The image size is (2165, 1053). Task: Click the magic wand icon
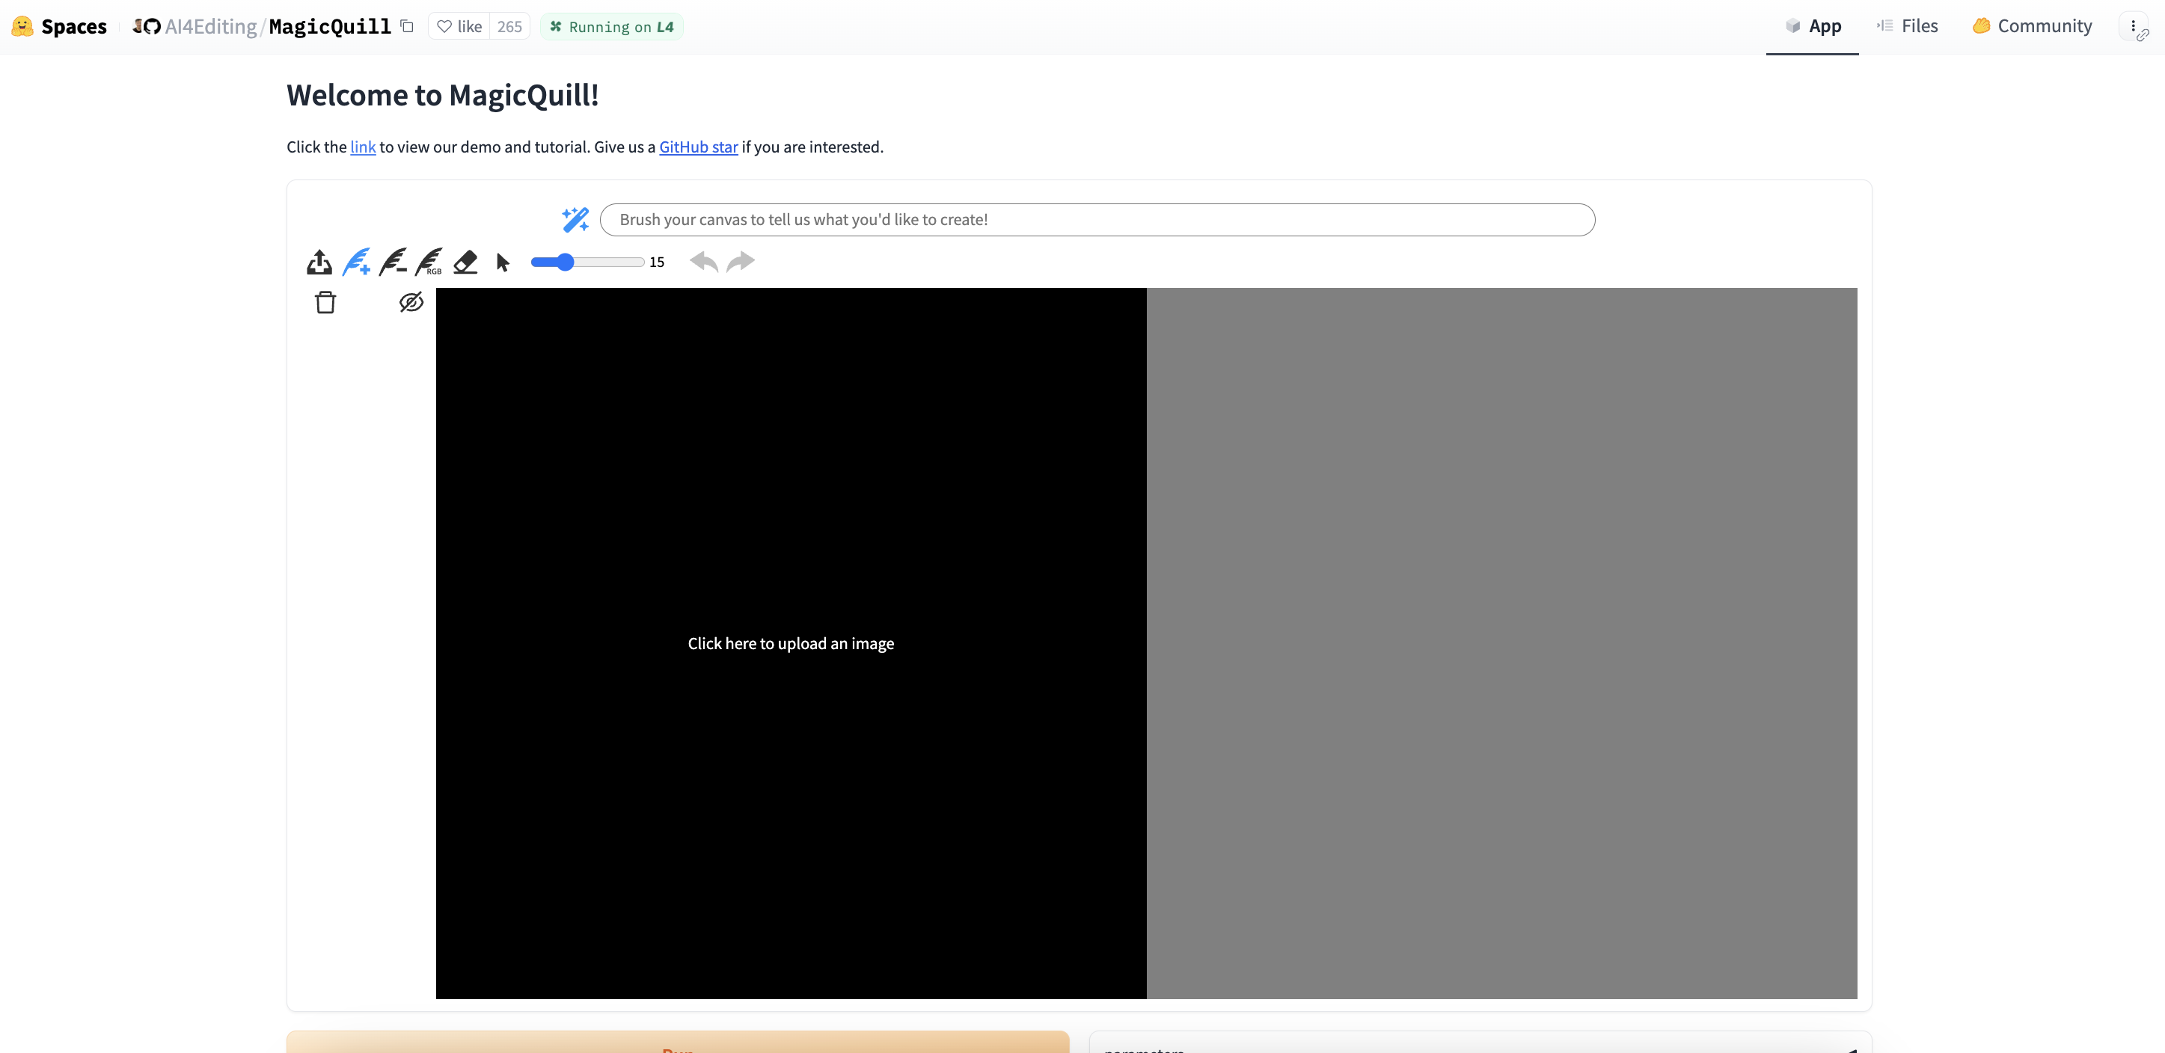(x=576, y=219)
